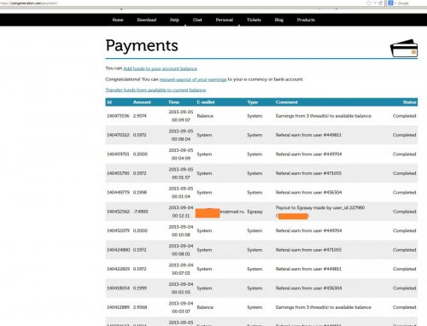Click the amount -7.4900 in payout row
Screen dimensions: 427x326
141,212
